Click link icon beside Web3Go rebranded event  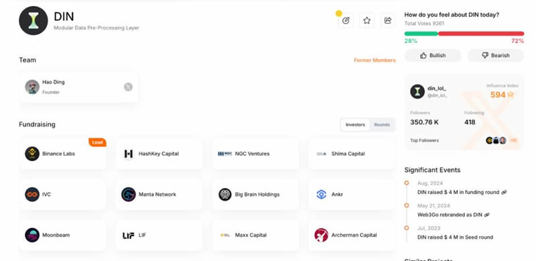tap(487, 215)
